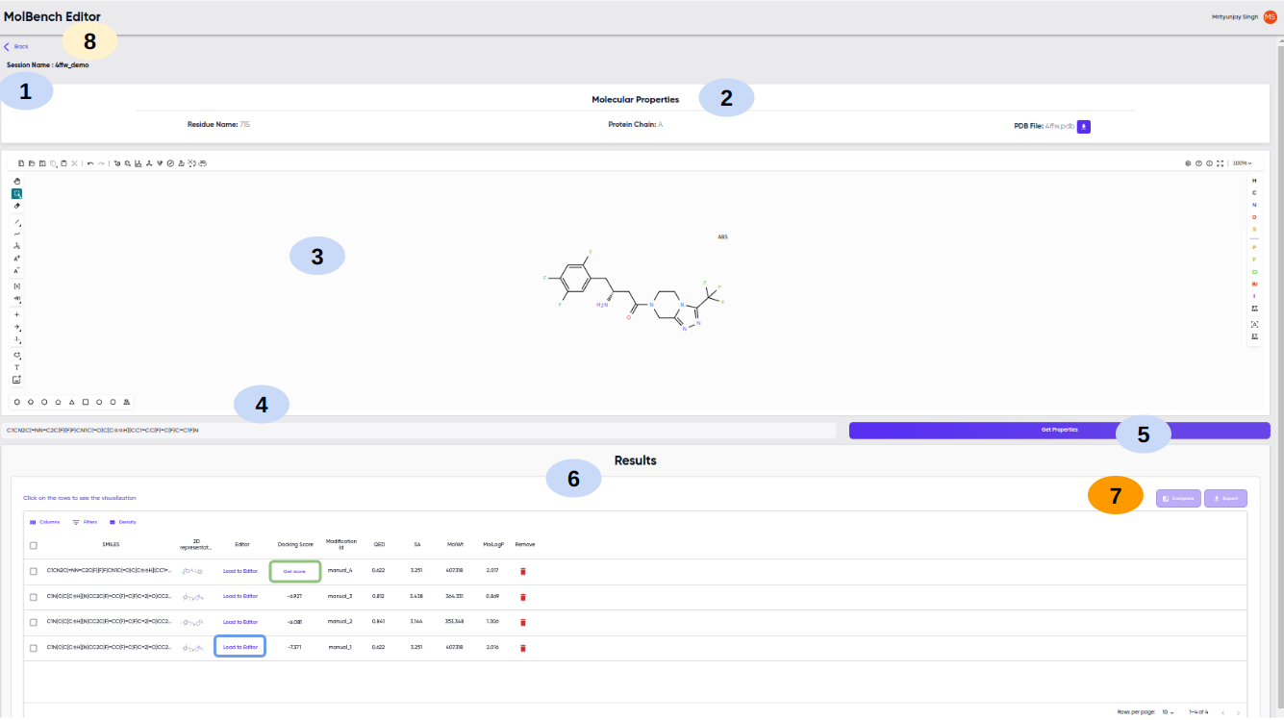Screen dimensions: 1284x720
Task: Open the Periodic Table button
Action: pos(1254,308)
